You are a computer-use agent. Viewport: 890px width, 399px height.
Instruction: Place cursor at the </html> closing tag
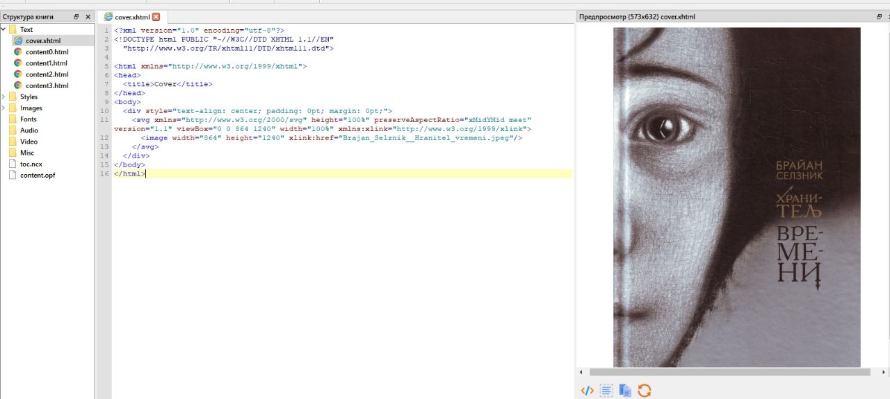tap(129, 173)
